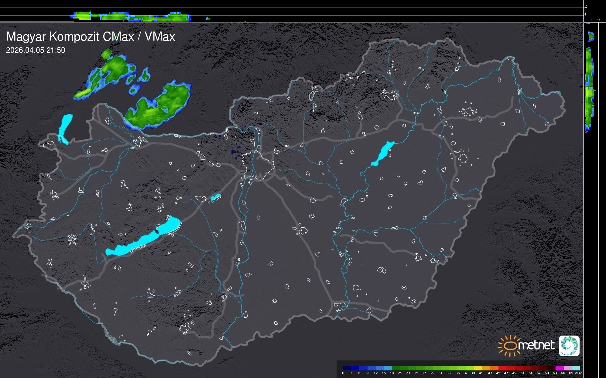Viewport: 606px width, 378px height.
Task: Select the yellow 39-41 dBZ legend swatch
Action: coord(477,368)
